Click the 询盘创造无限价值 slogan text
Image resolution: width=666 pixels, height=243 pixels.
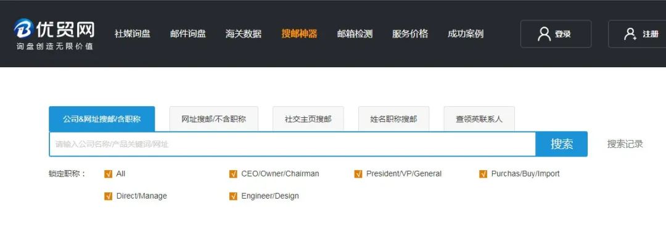[55, 46]
